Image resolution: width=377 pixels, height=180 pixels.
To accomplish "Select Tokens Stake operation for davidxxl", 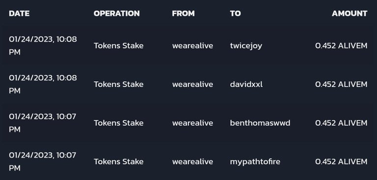I will 118,84.
